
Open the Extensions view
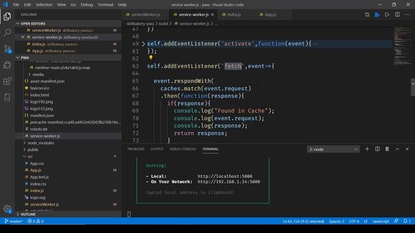7,81
